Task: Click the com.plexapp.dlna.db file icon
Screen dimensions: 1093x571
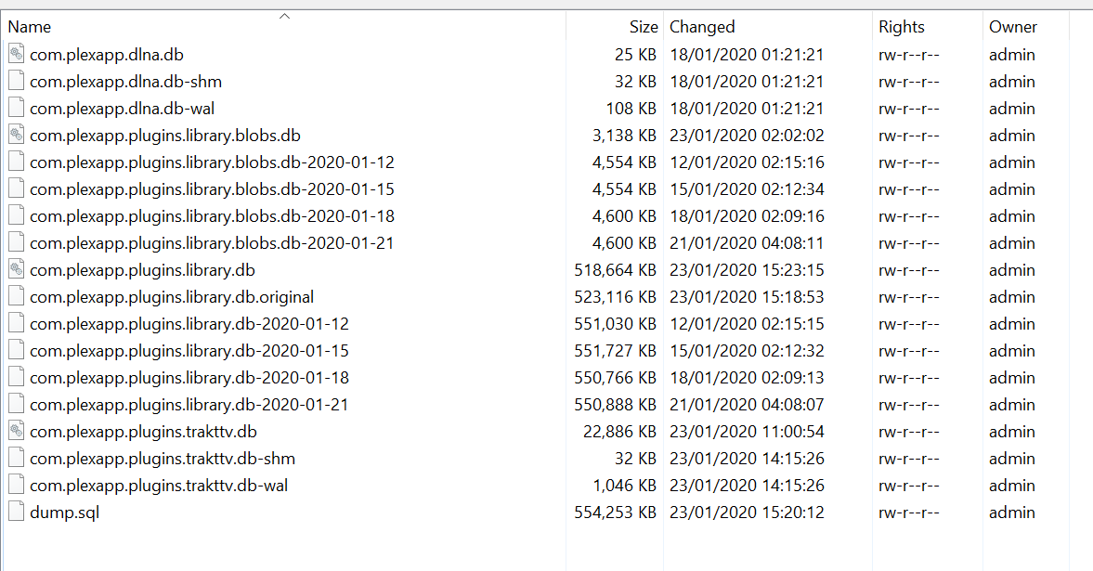Action: (16, 54)
